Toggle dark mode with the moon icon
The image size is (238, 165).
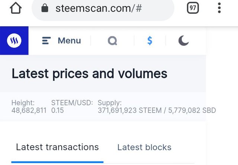183,41
